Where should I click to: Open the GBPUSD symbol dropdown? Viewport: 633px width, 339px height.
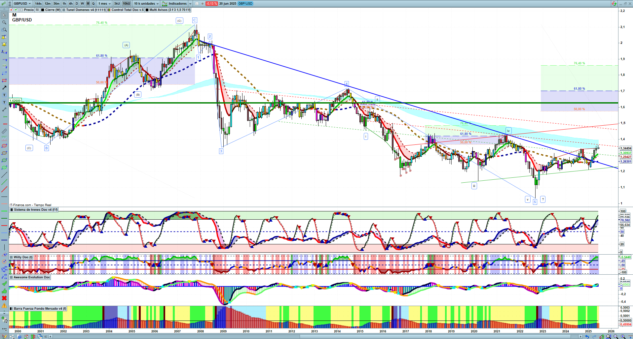point(22,4)
